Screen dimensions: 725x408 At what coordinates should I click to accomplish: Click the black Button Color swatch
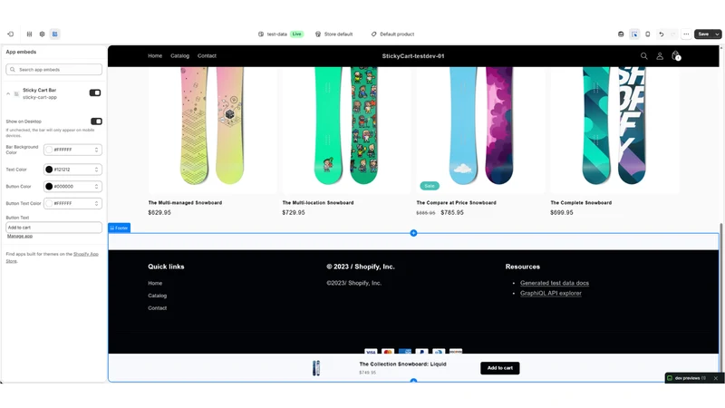[x=49, y=187]
